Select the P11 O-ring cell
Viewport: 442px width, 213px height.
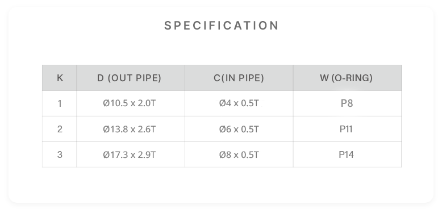tap(347, 129)
